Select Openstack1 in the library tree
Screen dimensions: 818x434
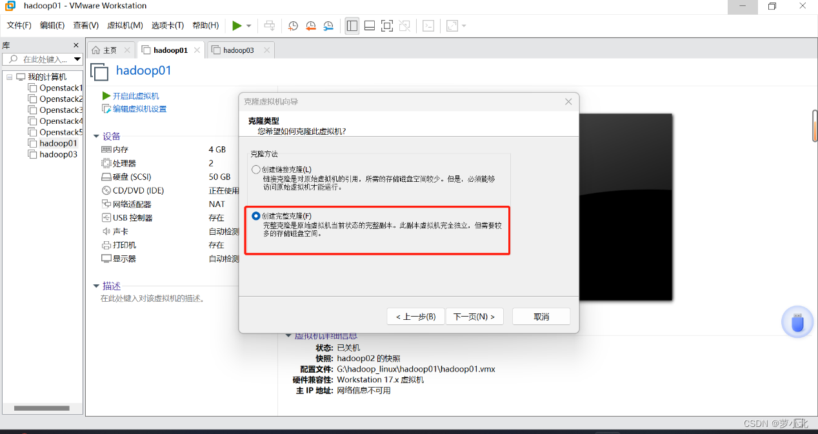pos(61,88)
